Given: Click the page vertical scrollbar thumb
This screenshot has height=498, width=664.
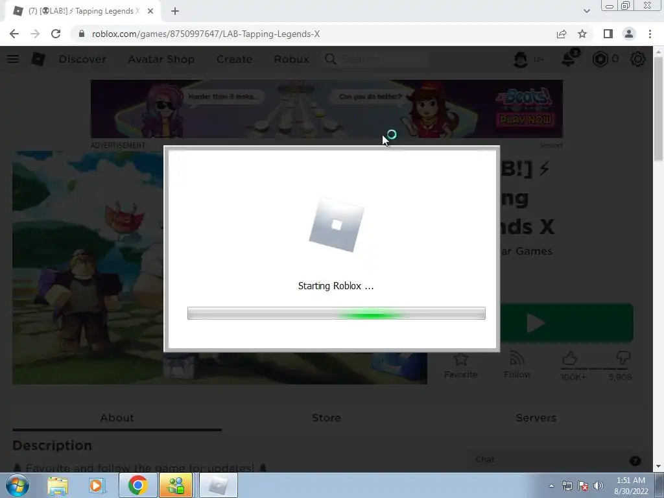Looking at the screenshot, I should pyautogui.click(x=658, y=108).
